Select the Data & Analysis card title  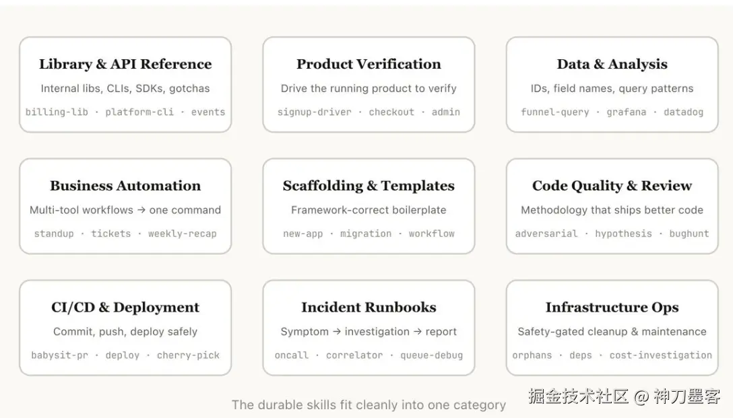coord(612,64)
